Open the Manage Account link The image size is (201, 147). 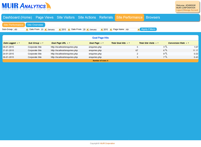pyautogui.click(x=191, y=10)
